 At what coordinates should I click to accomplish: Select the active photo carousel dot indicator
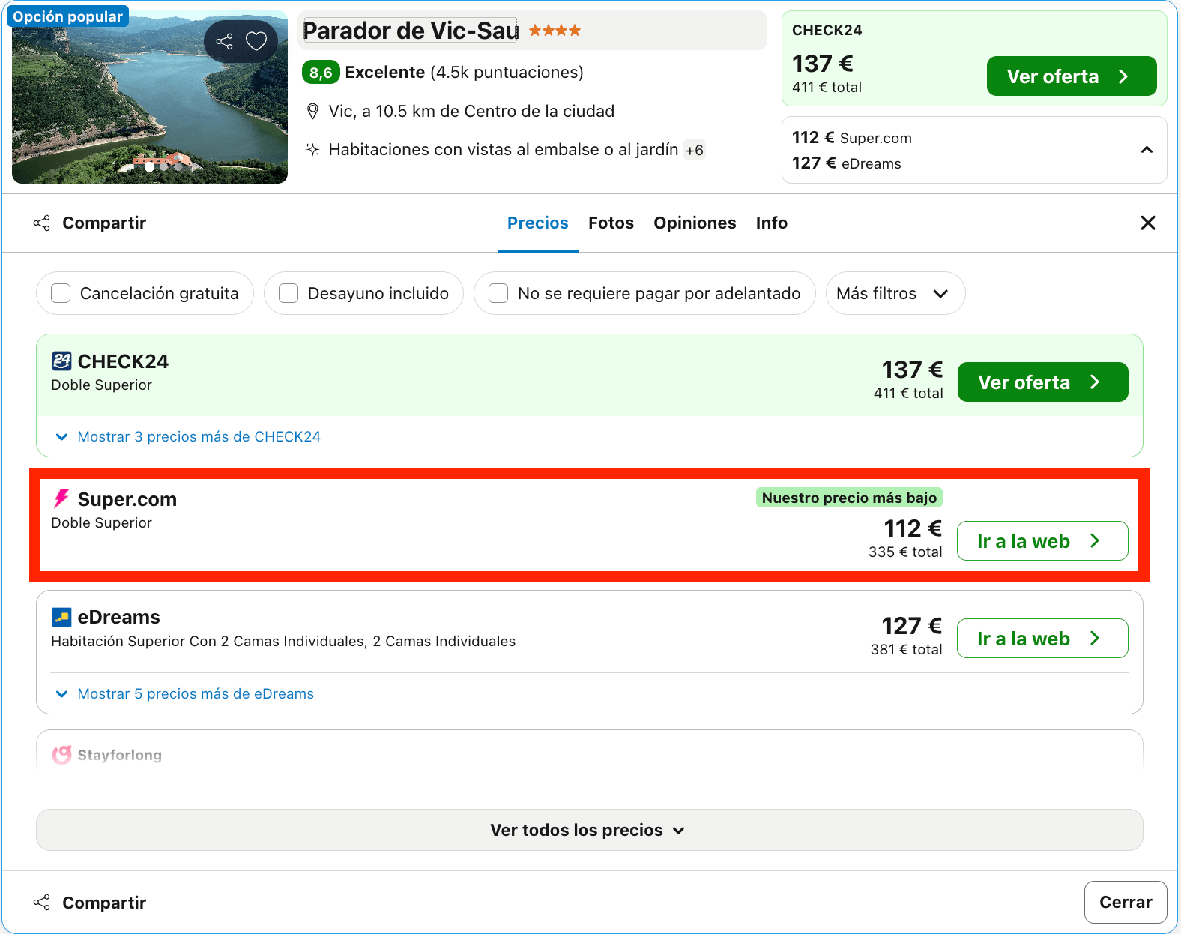coord(150,166)
